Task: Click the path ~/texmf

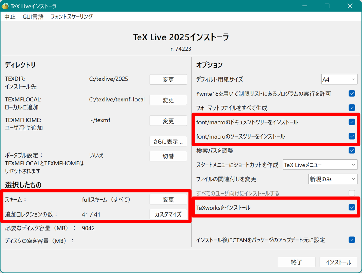Action: (x=100, y=120)
